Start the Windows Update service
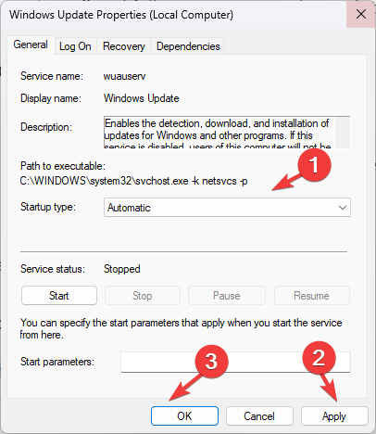The image size is (376, 434). click(x=59, y=296)
